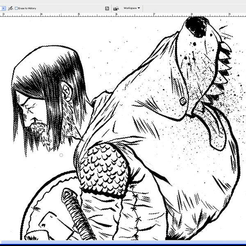The height and width of the screenshot is (246, 246).
Task: Click the axe blade at canvas bottom
Action: tap(48, 223)
